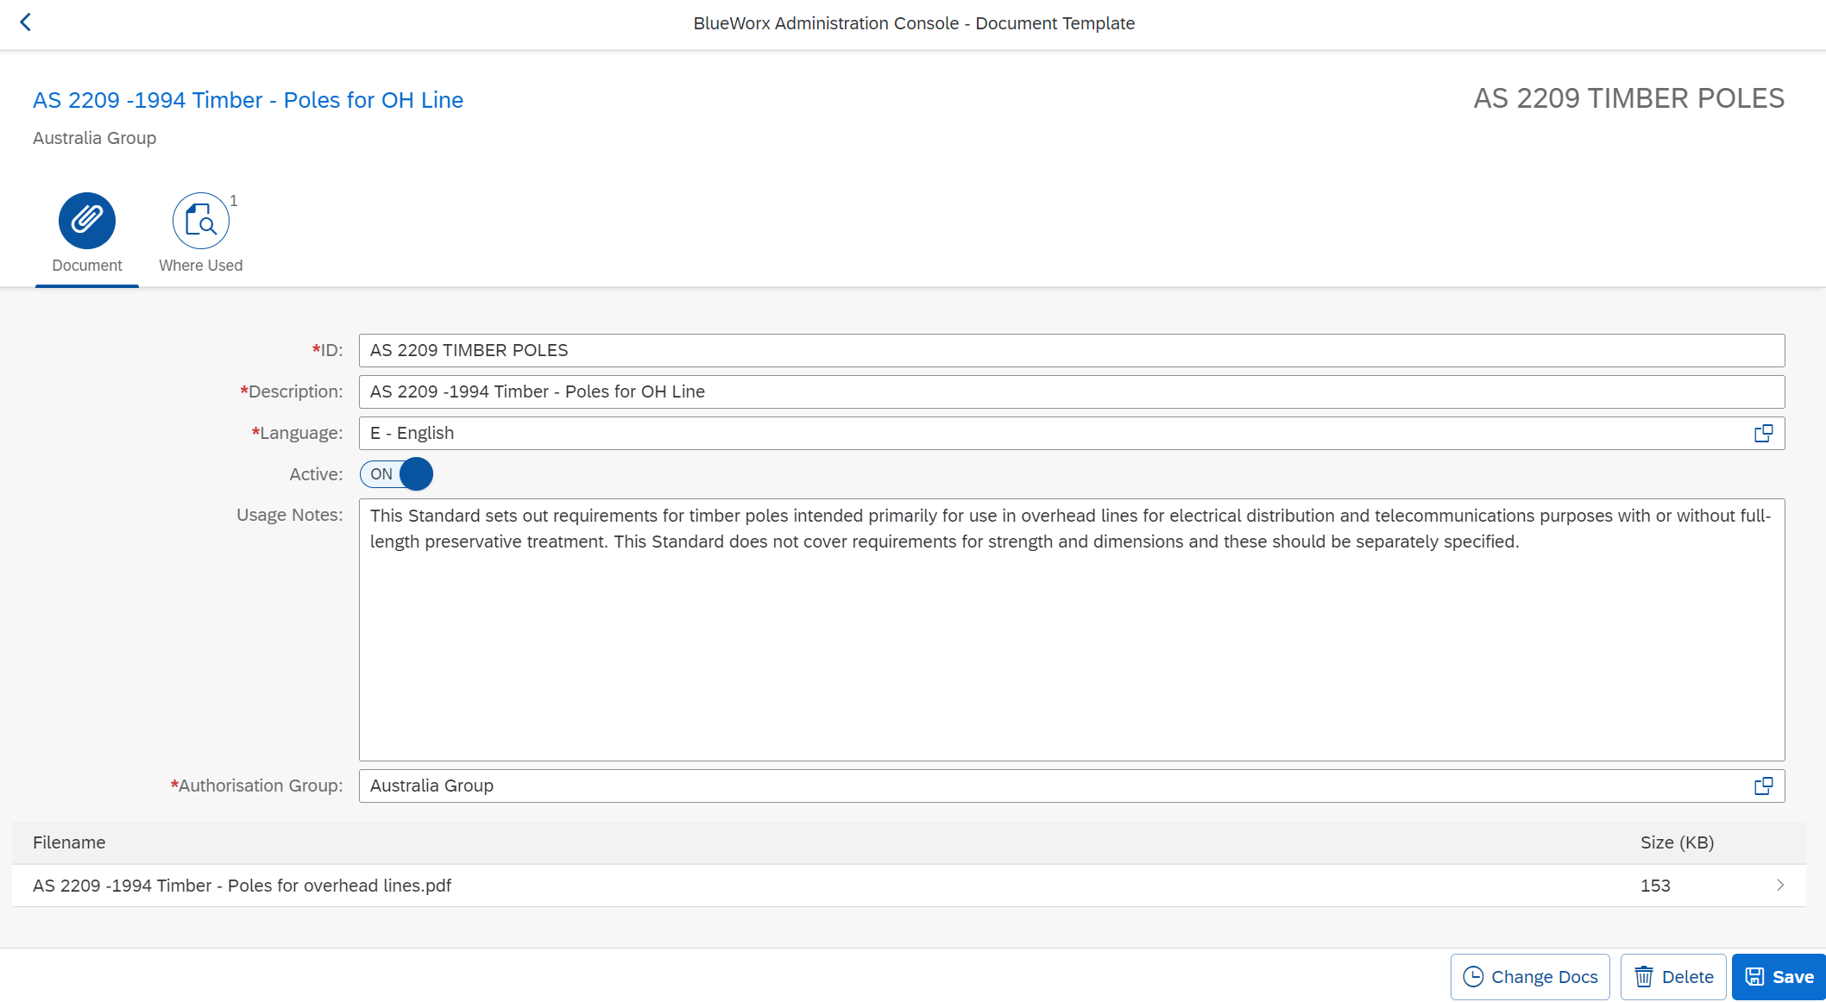Open the Where Used icon

pos(201,221)
